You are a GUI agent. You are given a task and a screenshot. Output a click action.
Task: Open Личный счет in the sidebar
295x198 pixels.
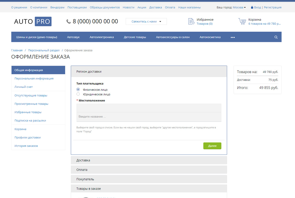24,87
